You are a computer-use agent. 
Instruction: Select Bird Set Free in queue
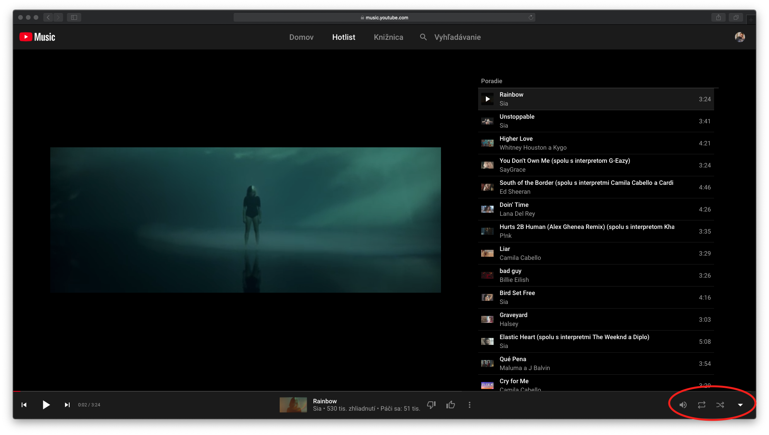tap(596, 297)
